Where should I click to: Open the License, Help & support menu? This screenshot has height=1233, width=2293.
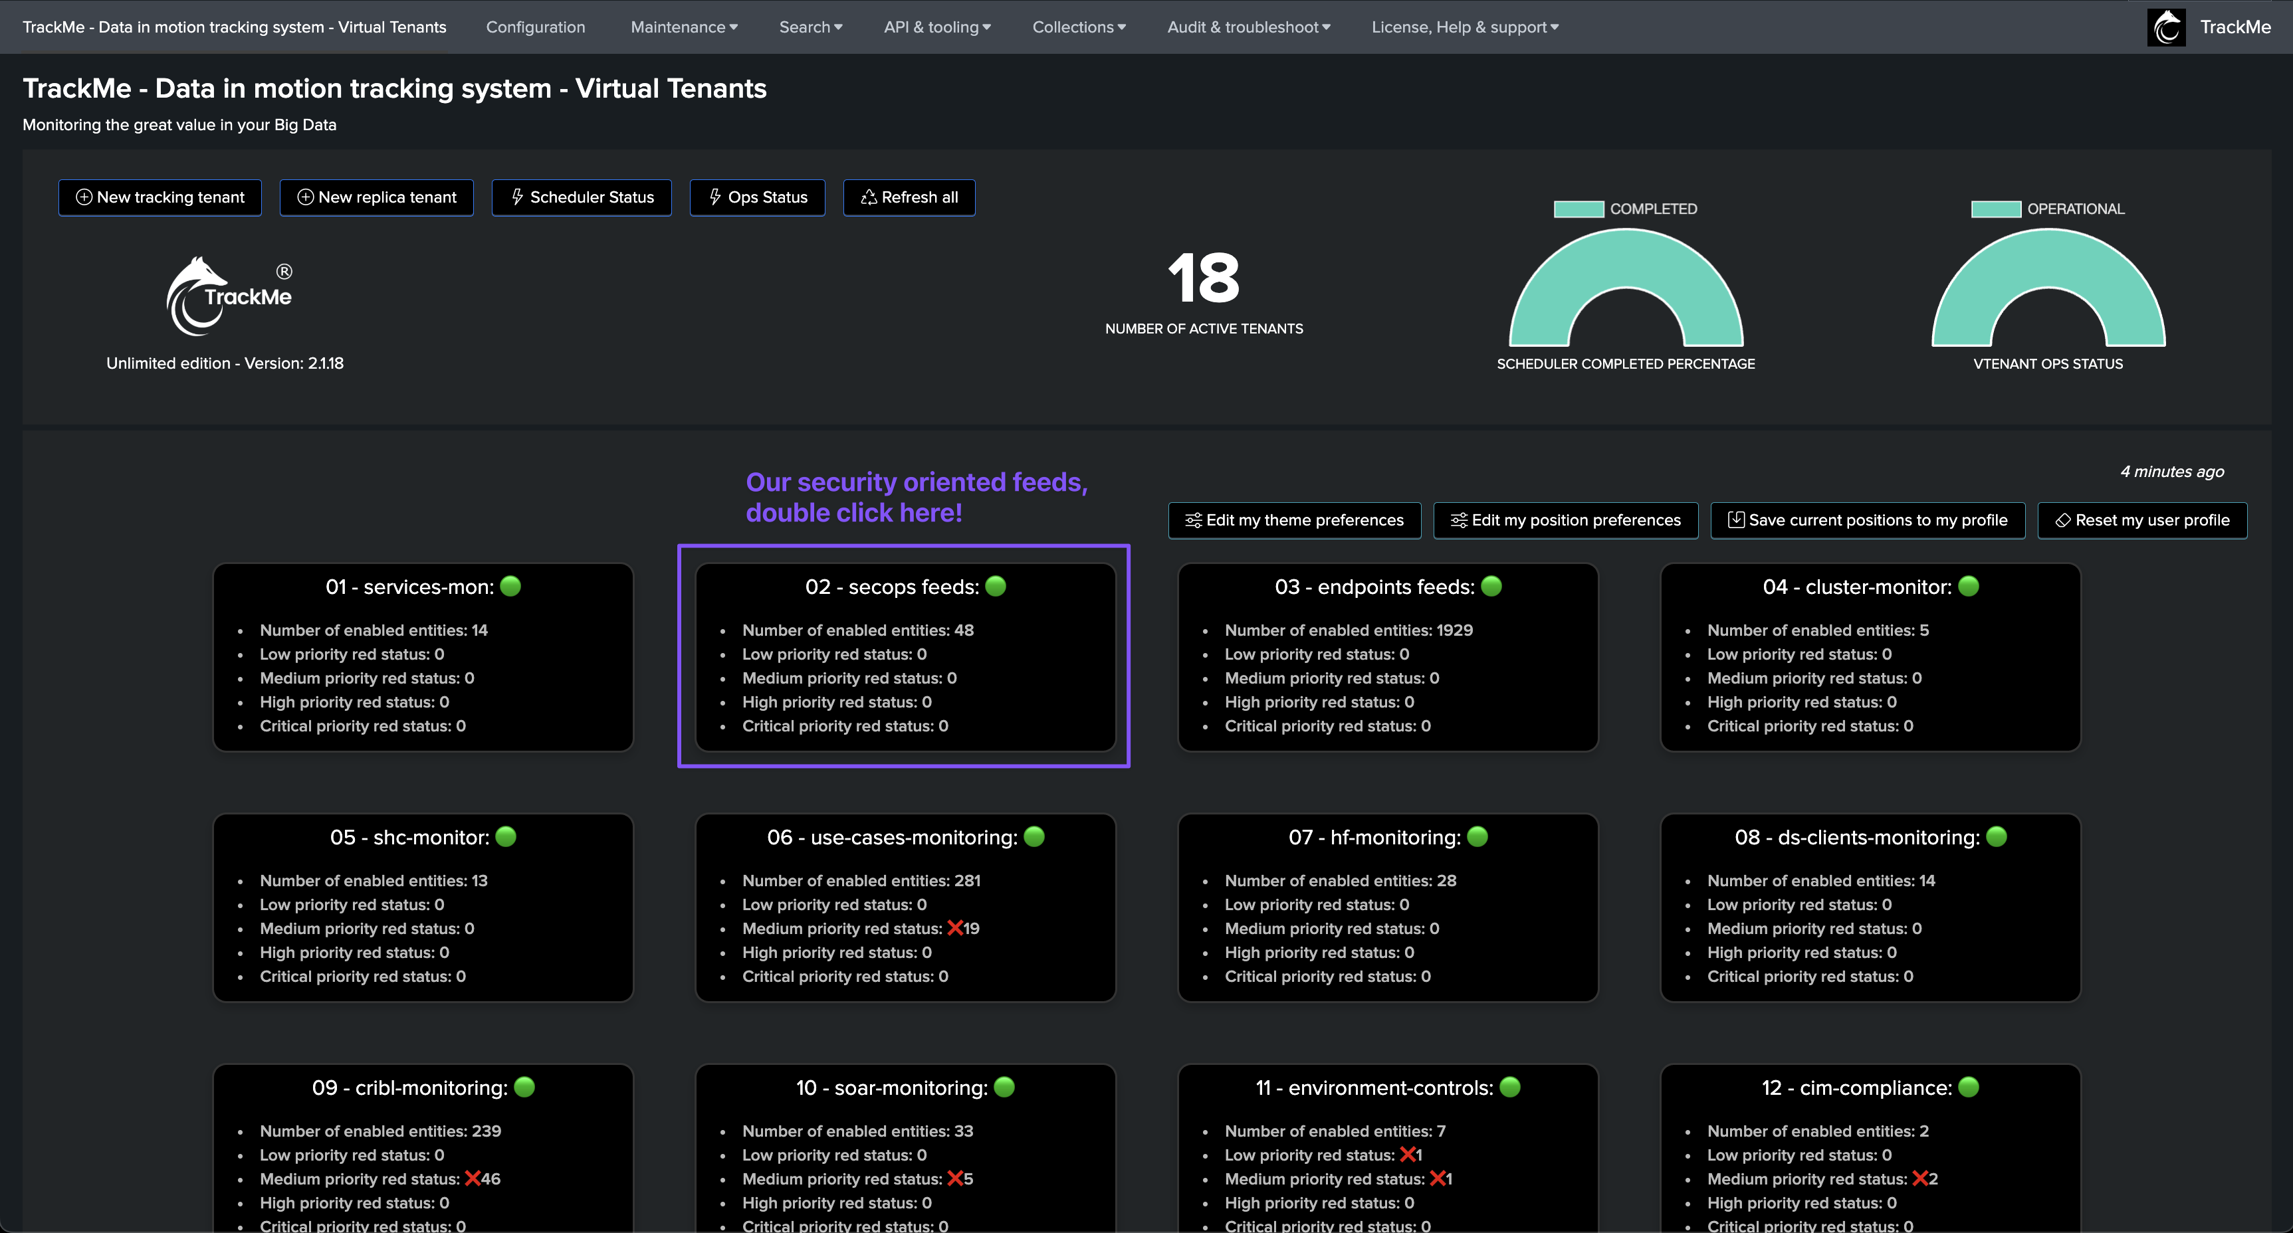[x=1464, y=27]
